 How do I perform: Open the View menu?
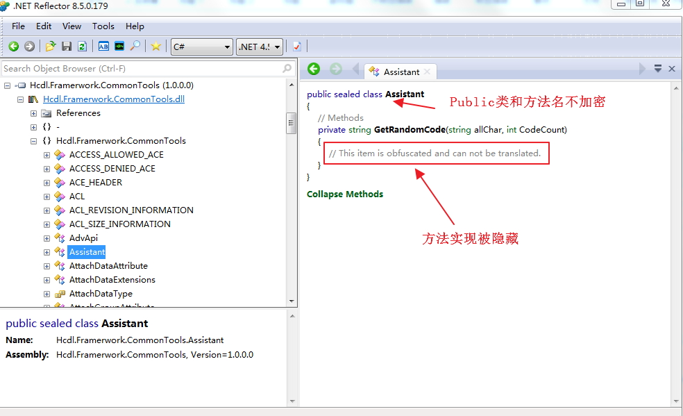(72, 26)
